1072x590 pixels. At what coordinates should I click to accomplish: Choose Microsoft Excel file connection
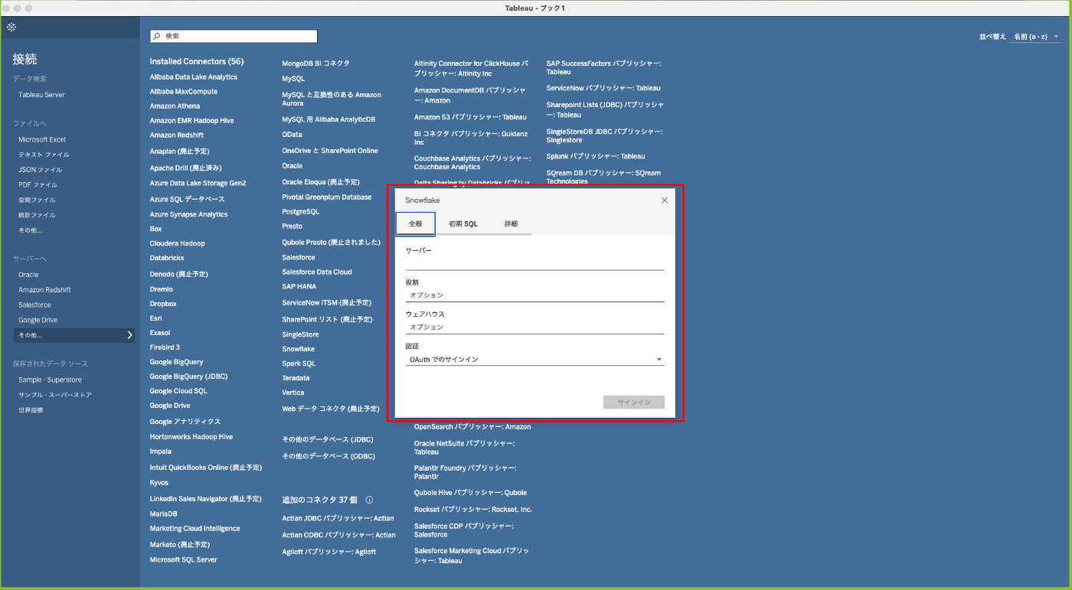[x=42, y=140]
